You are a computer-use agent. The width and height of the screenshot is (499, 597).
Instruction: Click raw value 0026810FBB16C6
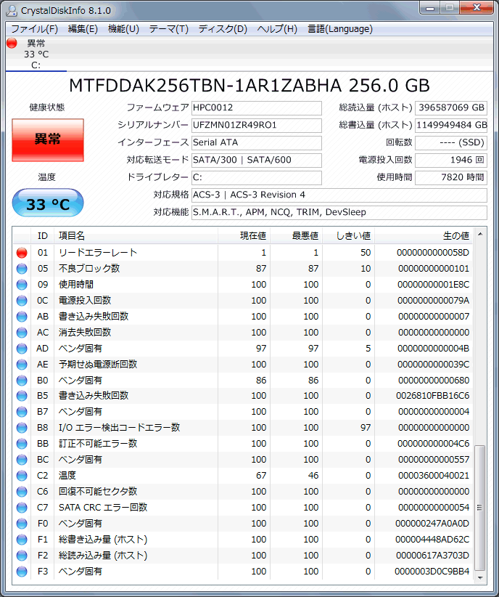[432, 396]
